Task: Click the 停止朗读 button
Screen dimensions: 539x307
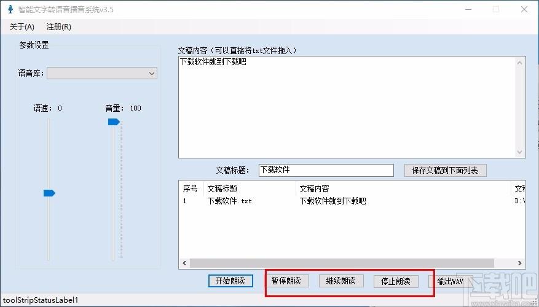Action: (x=396, y=281)
